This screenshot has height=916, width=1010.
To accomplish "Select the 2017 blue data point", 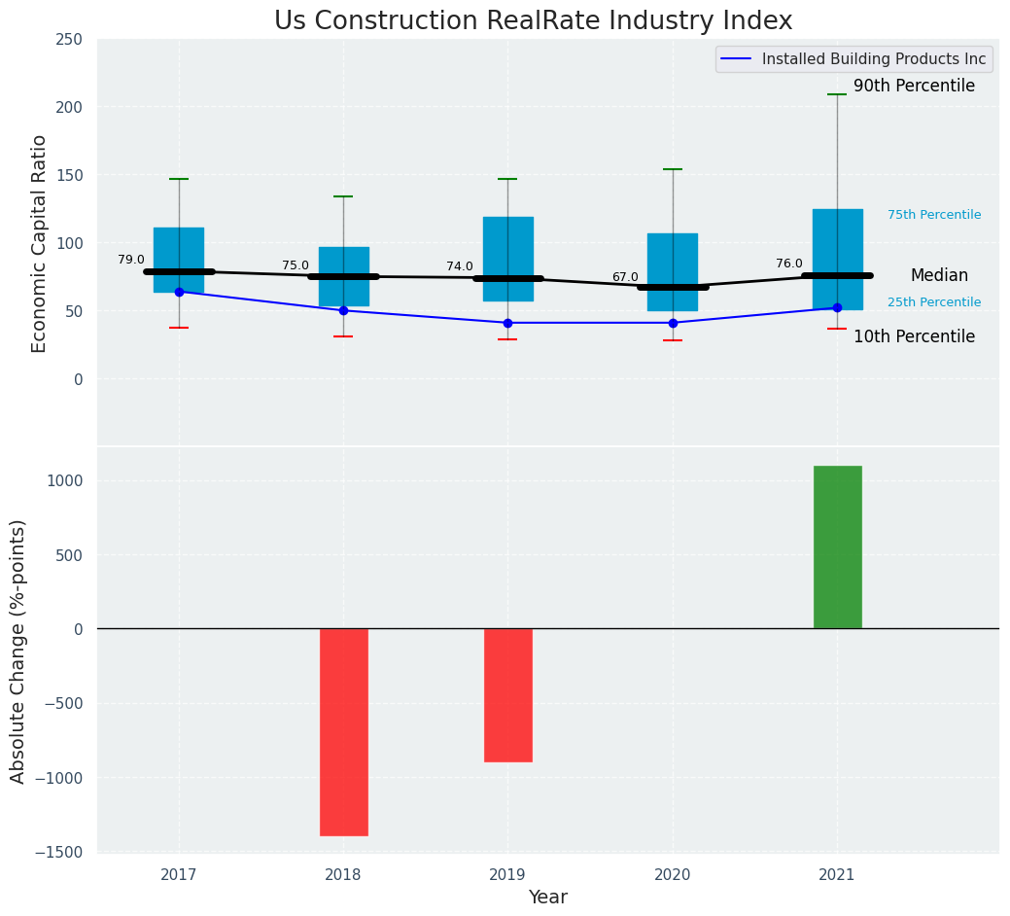I will 179,292.
